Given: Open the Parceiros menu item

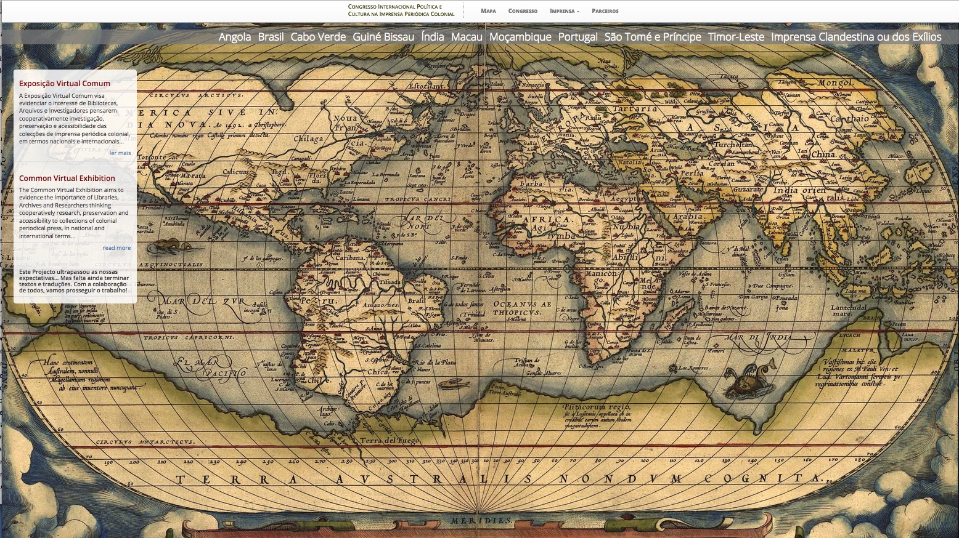Looking at the screenshot, I should (605, 11).
